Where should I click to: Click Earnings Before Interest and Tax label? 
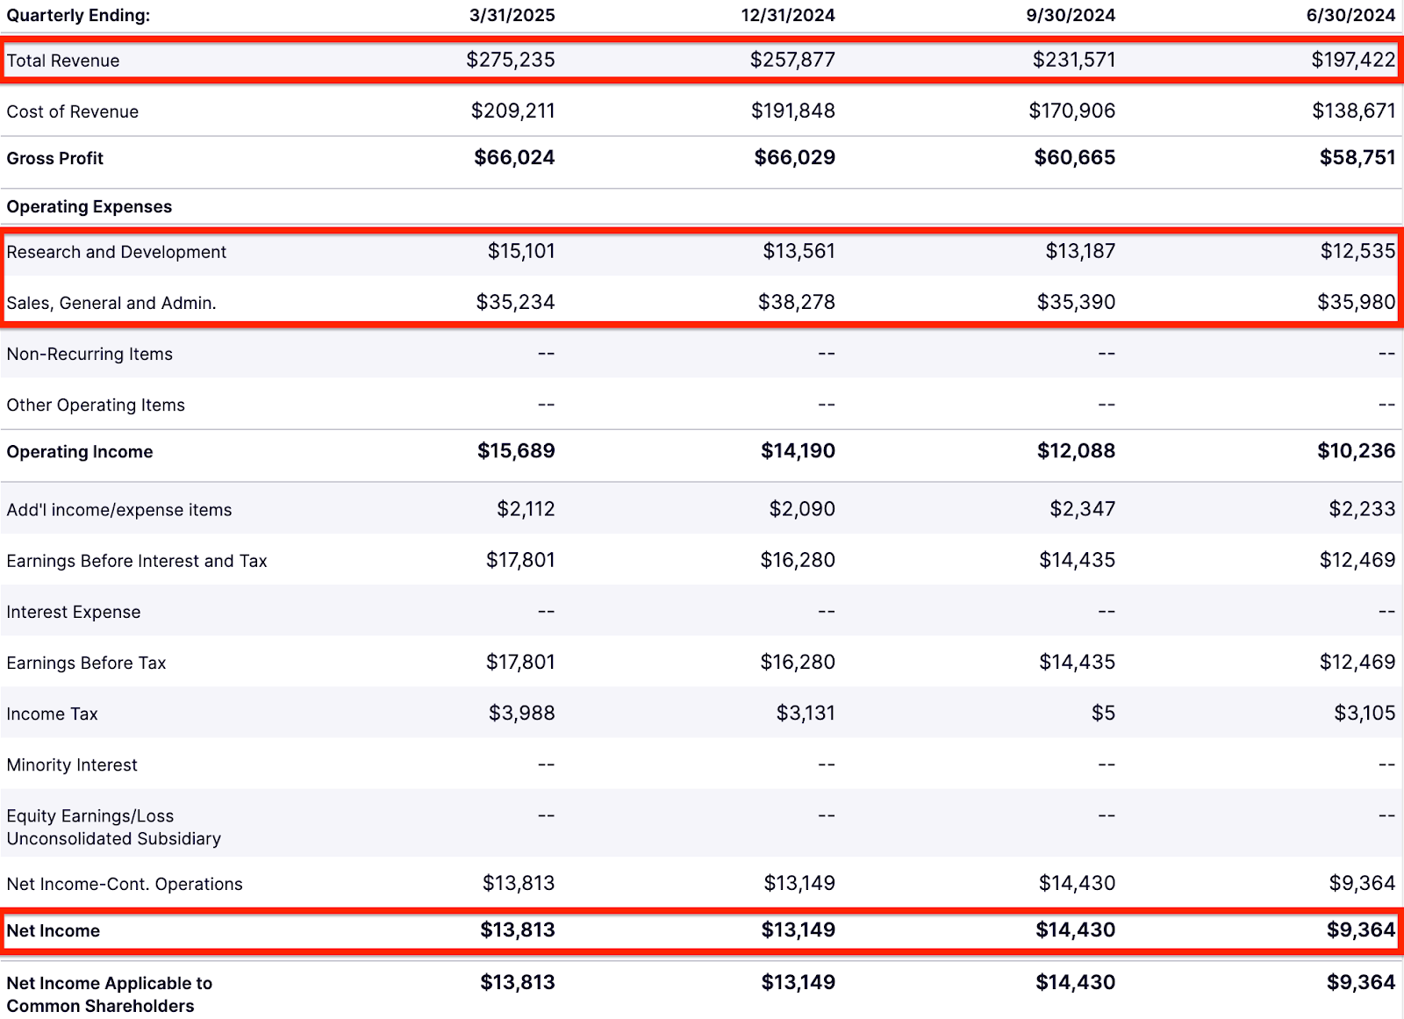pyautogui.click(x=137, y=561)
